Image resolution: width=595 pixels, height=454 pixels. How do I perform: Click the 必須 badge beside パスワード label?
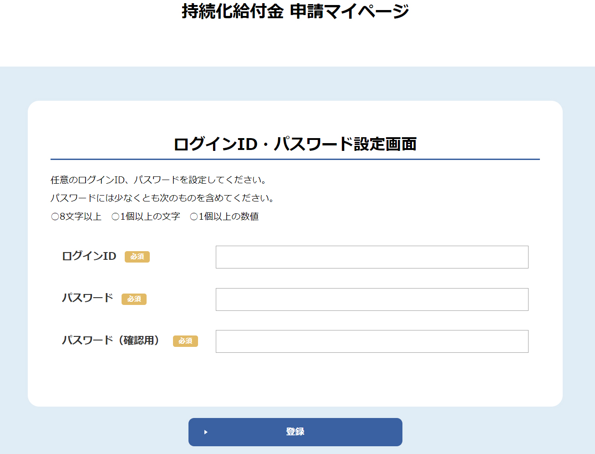point(134,299)
